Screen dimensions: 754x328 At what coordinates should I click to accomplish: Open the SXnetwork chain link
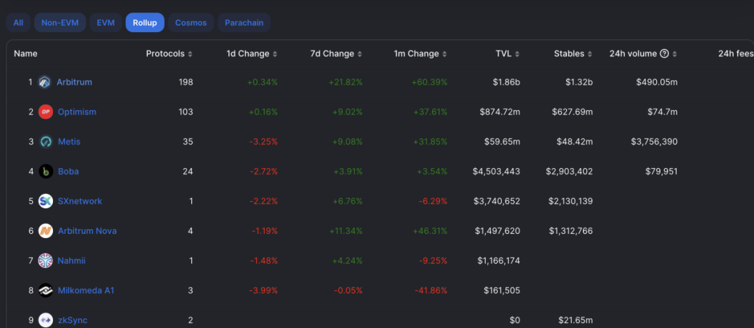pyautogui.click(x=80, y=201)
